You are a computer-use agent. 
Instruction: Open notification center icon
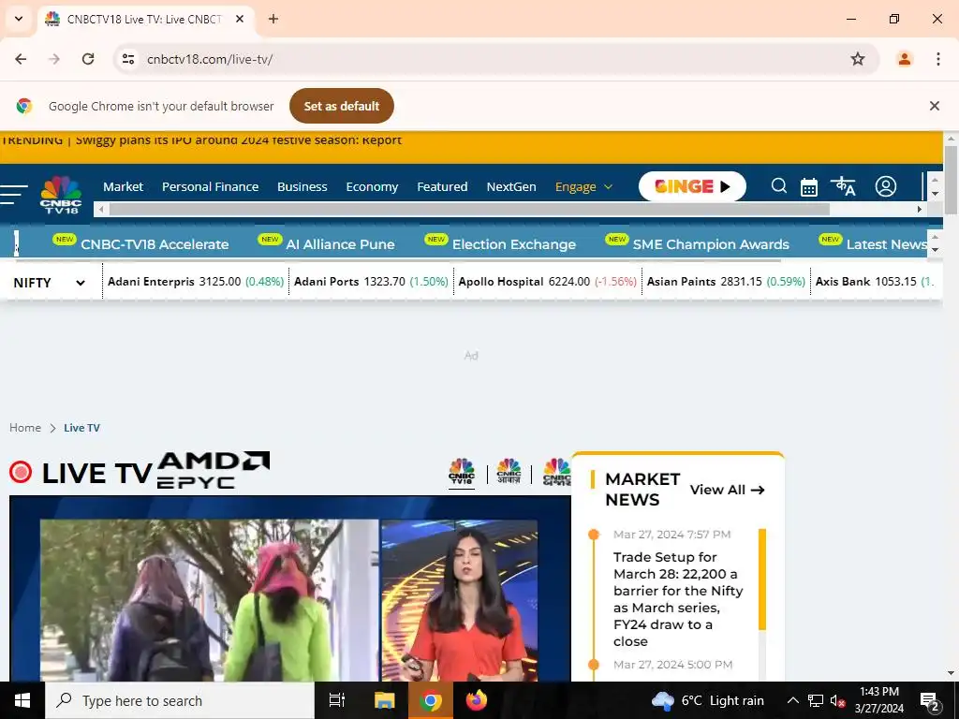[930, 700]
